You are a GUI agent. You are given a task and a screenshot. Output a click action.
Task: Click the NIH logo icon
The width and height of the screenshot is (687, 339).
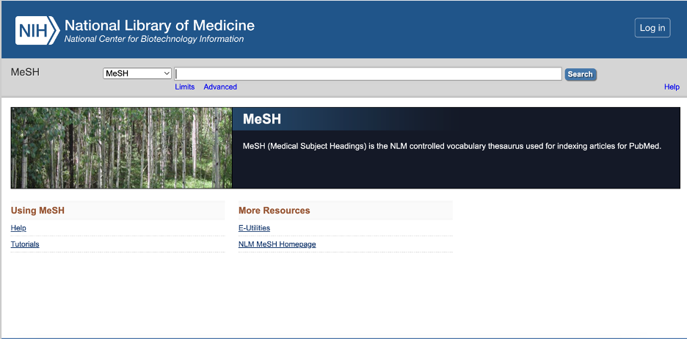pyautogui.click(x=37, y=31)
